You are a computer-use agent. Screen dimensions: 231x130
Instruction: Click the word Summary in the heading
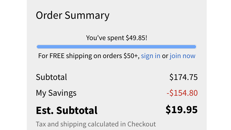pos(87,15)
